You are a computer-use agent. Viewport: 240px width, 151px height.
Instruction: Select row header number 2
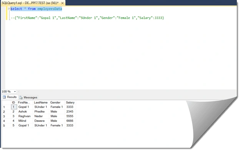point(6,112)
